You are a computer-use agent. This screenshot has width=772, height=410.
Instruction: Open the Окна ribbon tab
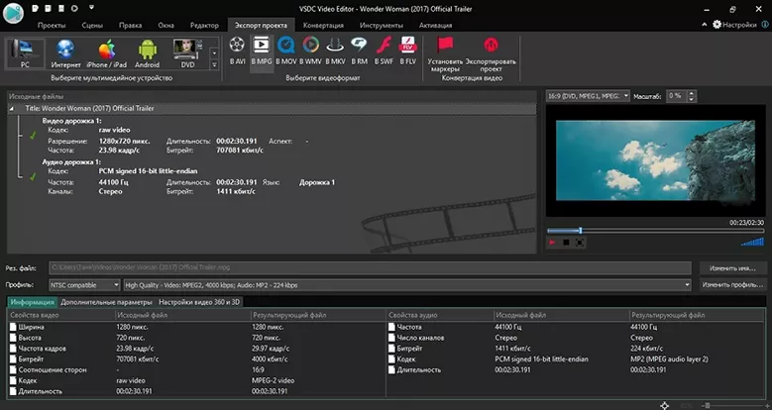click(165, 25)
